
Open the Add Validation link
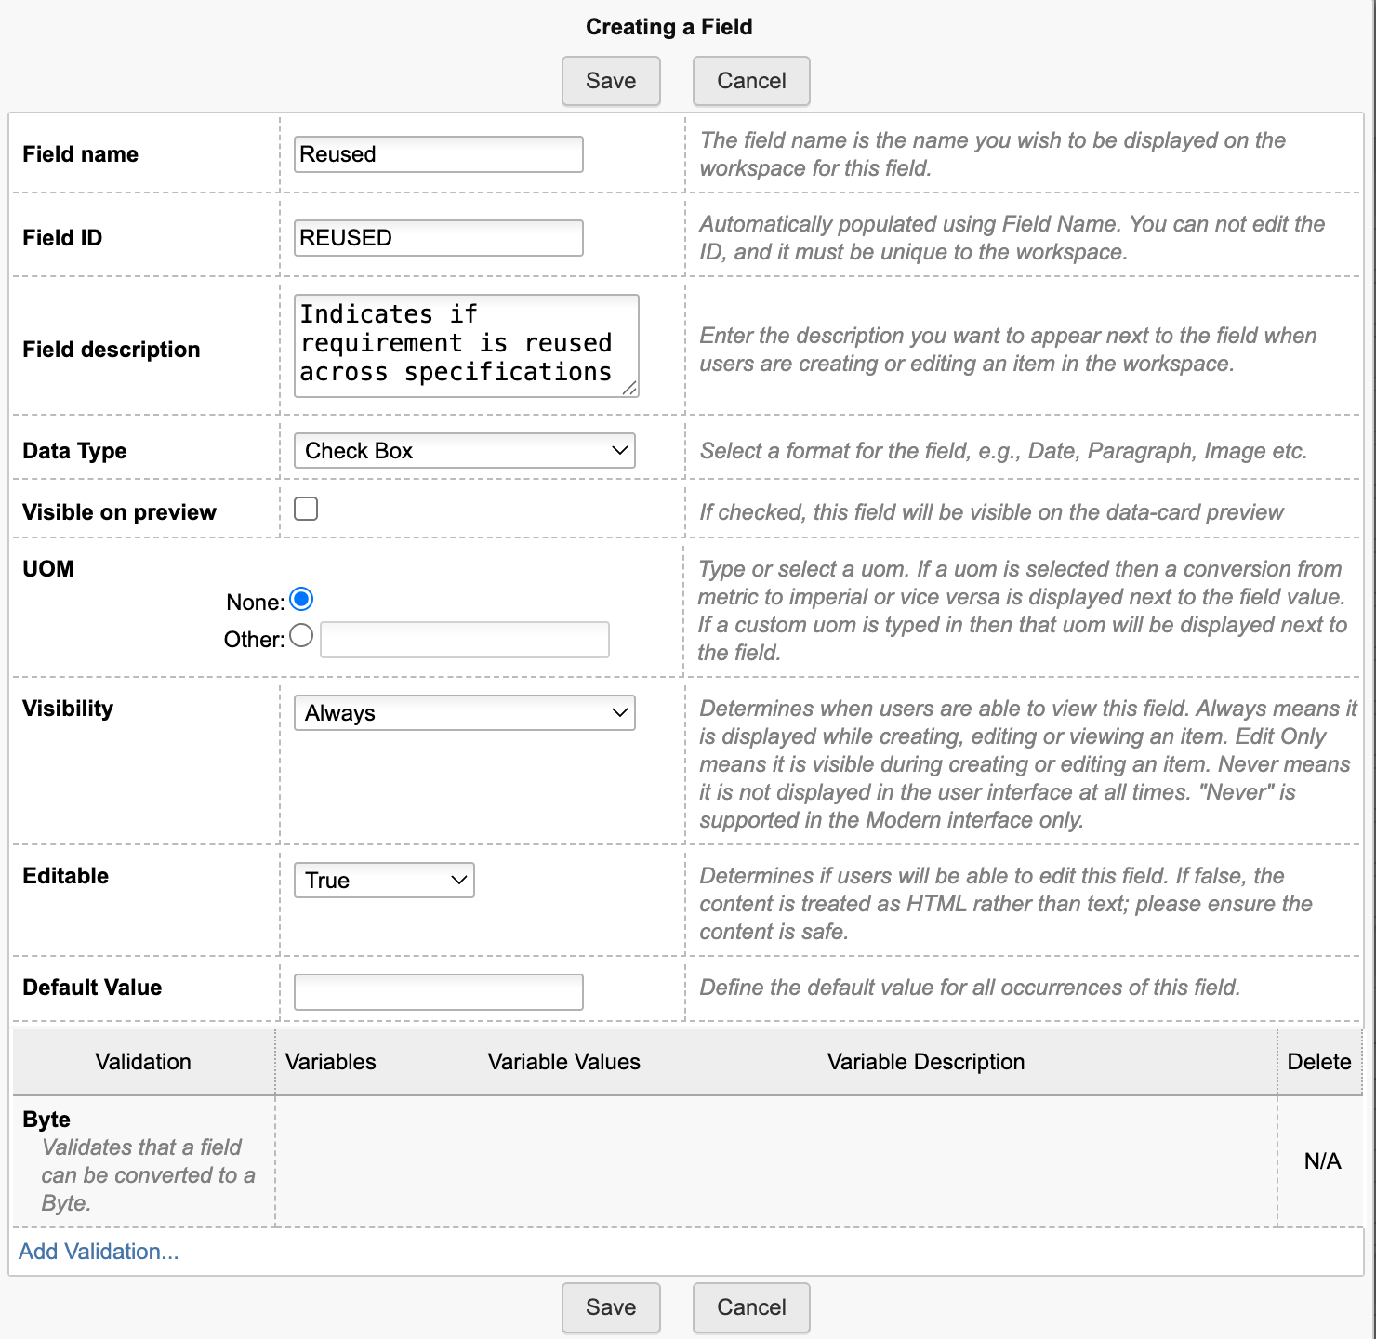(99, 1252)
